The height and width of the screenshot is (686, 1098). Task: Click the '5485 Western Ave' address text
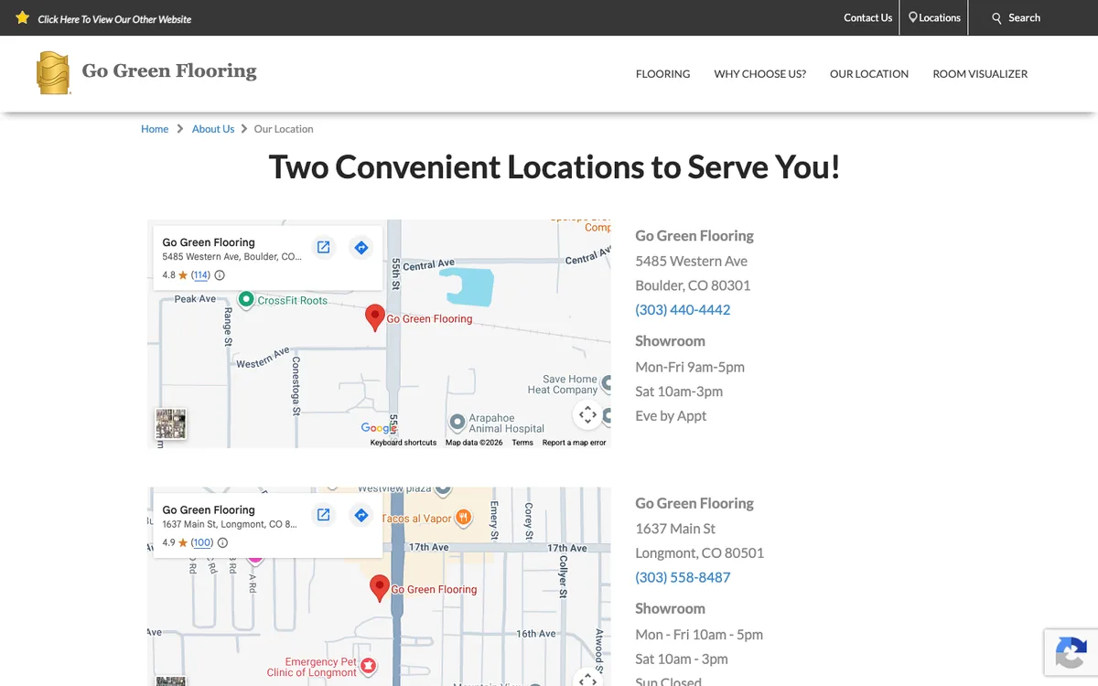pyautogui.click(x=692, y=261)
